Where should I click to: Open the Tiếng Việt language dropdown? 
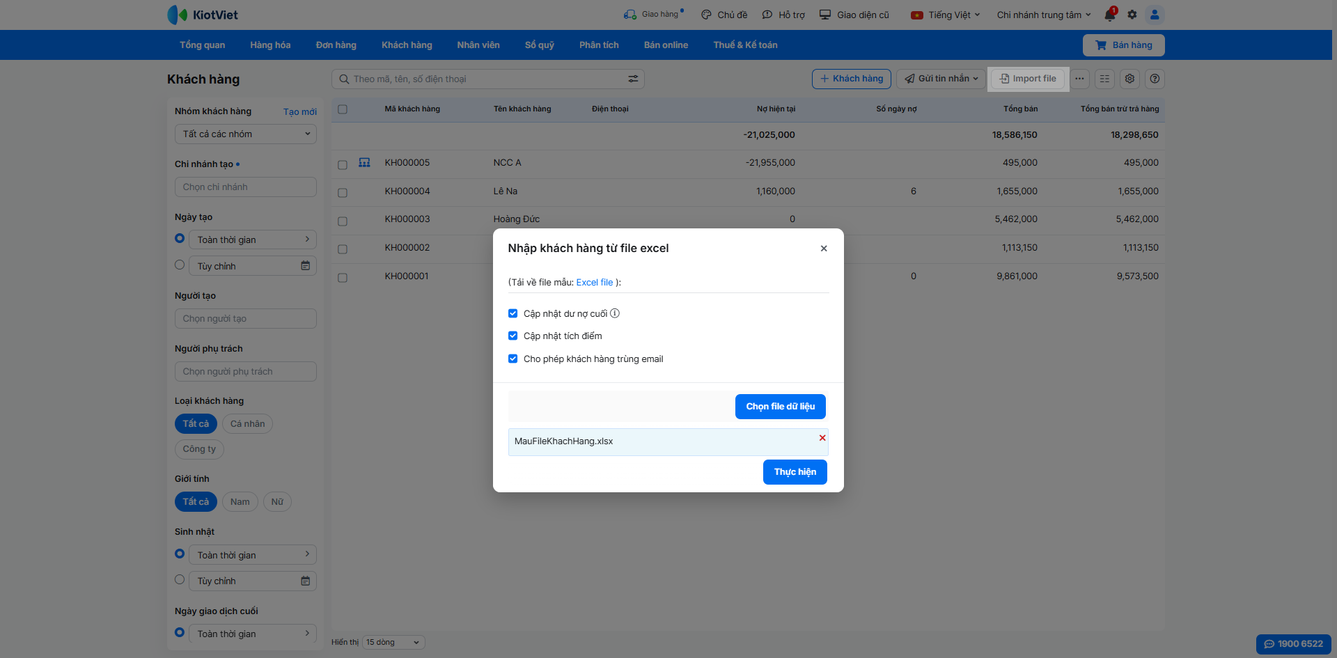[x=946, y=15]
